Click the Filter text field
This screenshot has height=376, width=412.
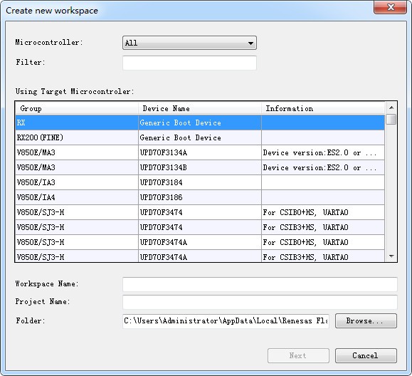[189, 63]
